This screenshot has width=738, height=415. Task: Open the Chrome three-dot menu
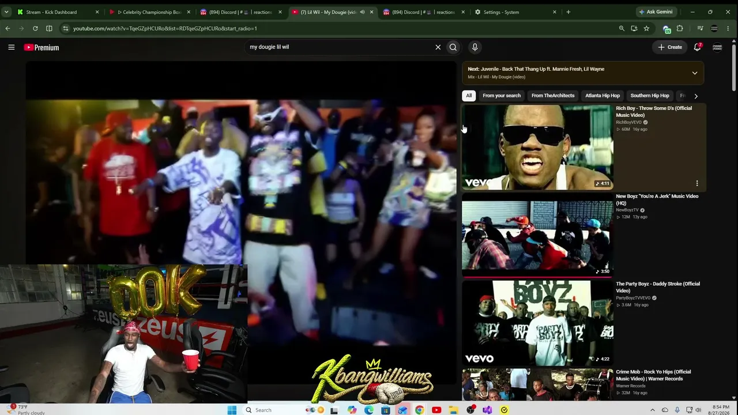pyautogui.click(x=728, y=28)
